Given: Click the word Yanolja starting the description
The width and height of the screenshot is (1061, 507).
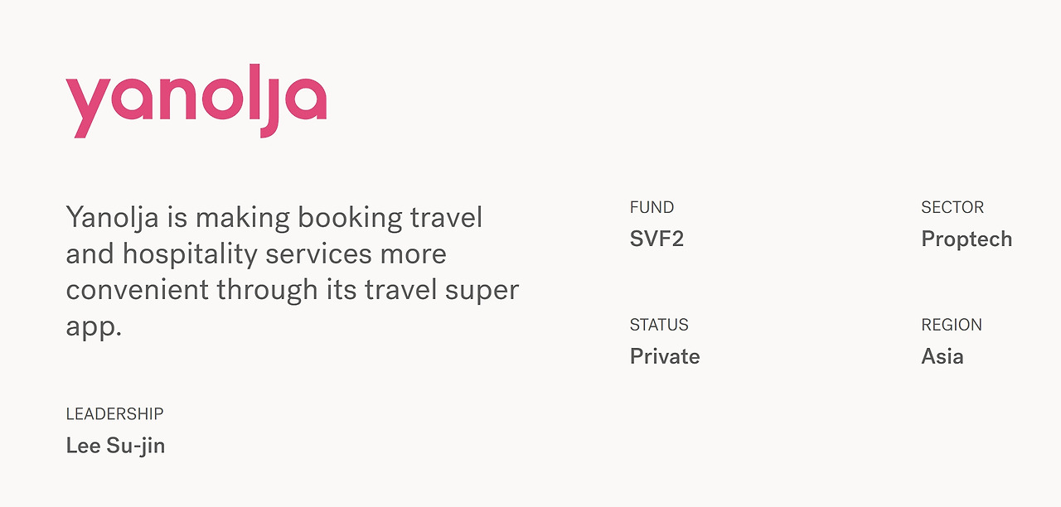Looking at the screenshot, I should coord(111,219).
